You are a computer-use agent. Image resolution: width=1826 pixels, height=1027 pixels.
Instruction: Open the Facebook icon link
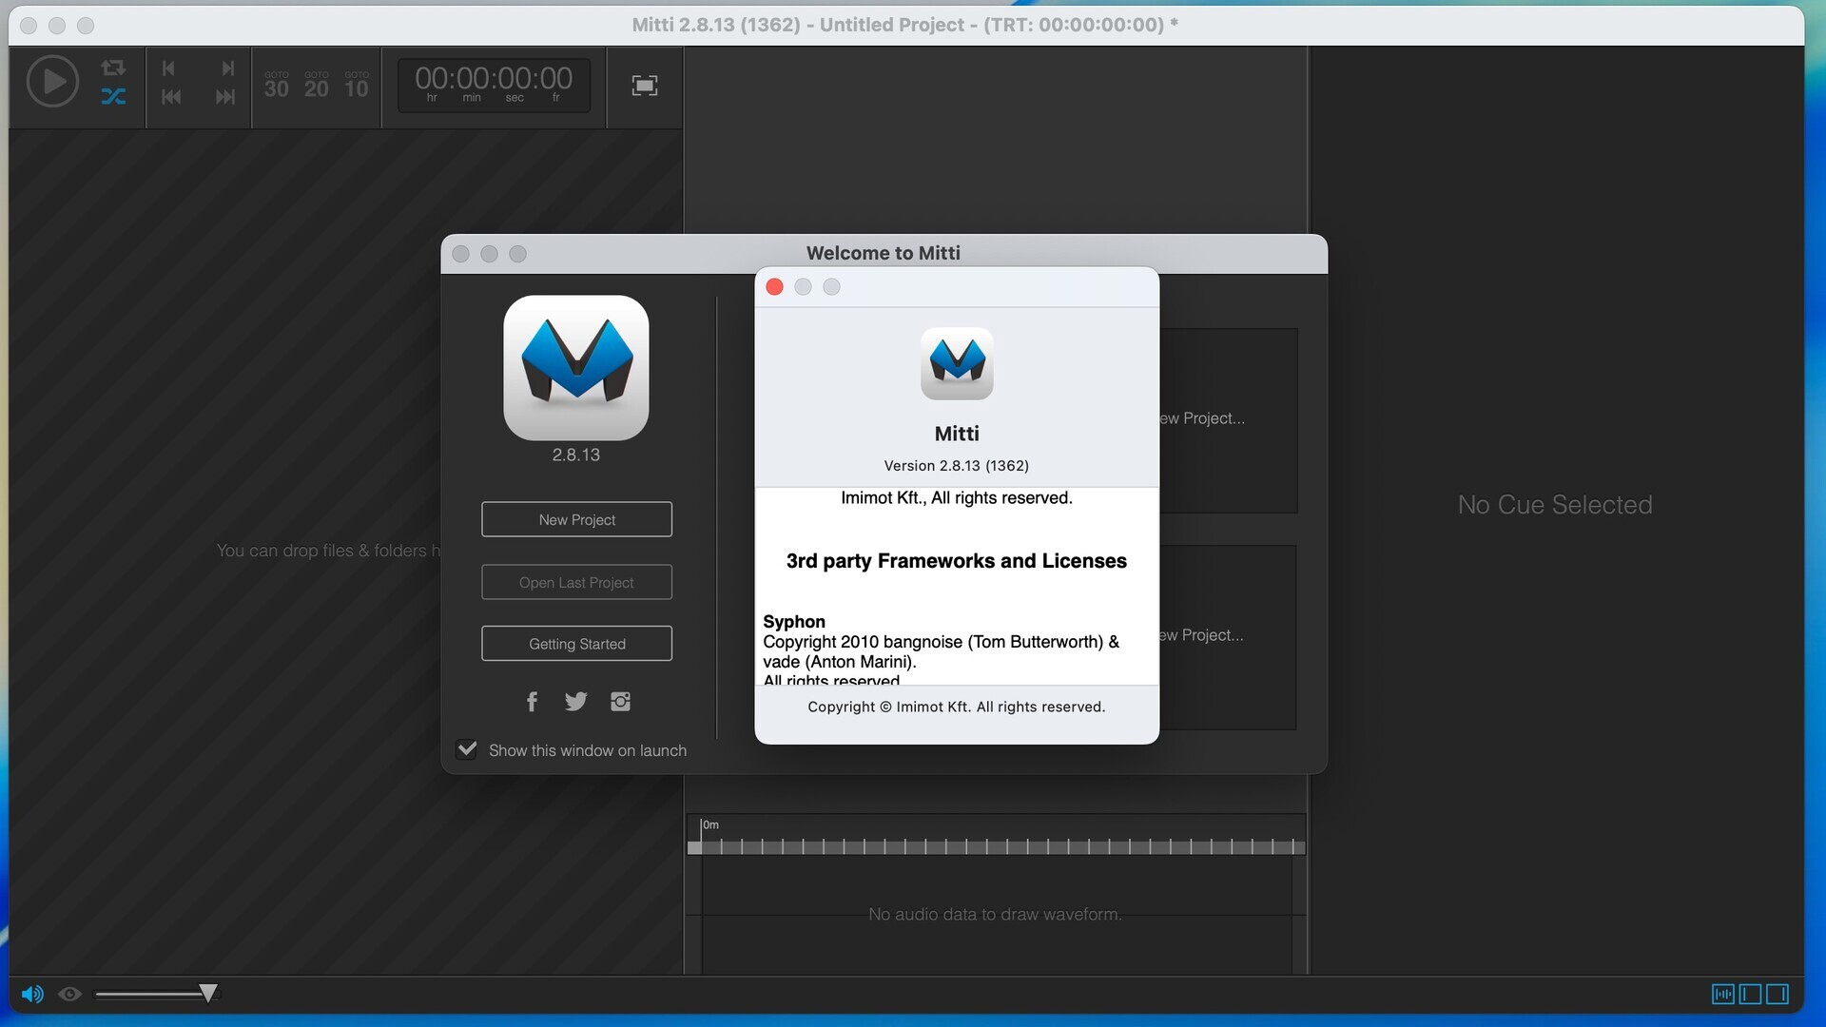[x=533, y=702]
